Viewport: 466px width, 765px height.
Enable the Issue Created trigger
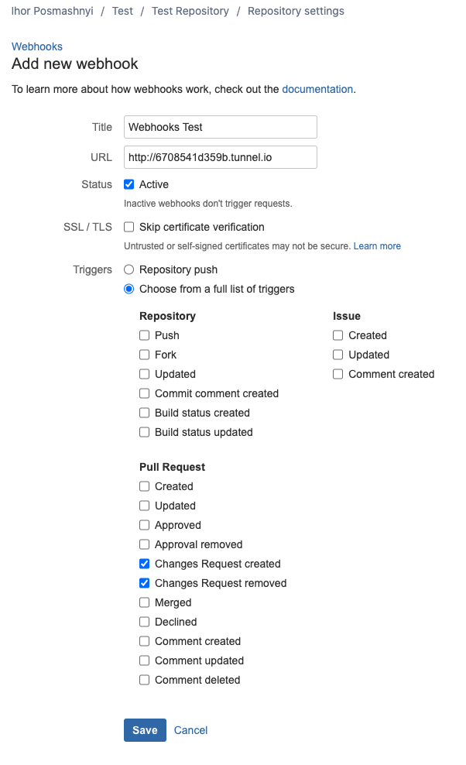point(338,335)
